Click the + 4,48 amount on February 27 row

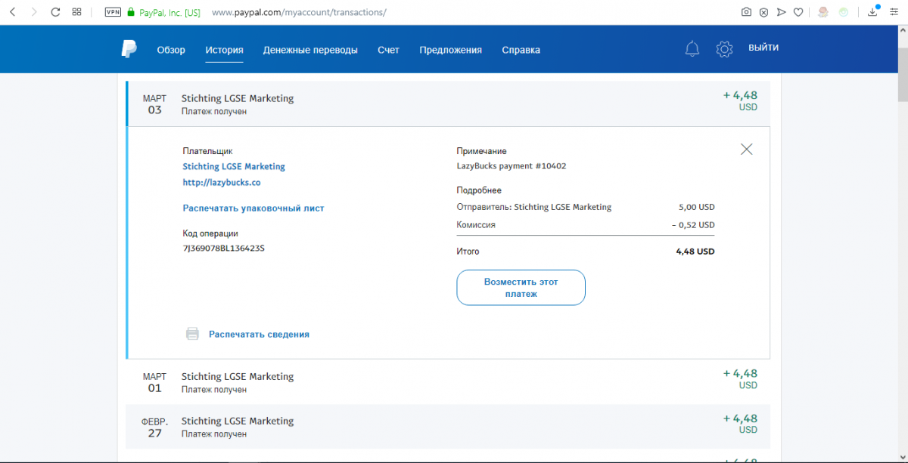pyautogui.click(x=740, y=418)
